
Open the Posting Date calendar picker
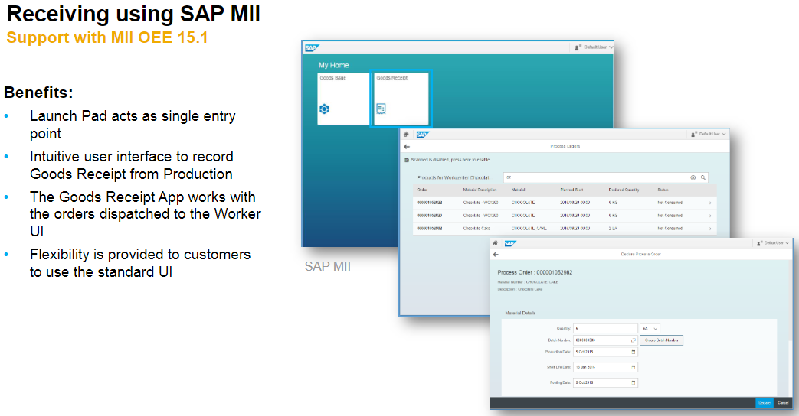pos(634,382)
